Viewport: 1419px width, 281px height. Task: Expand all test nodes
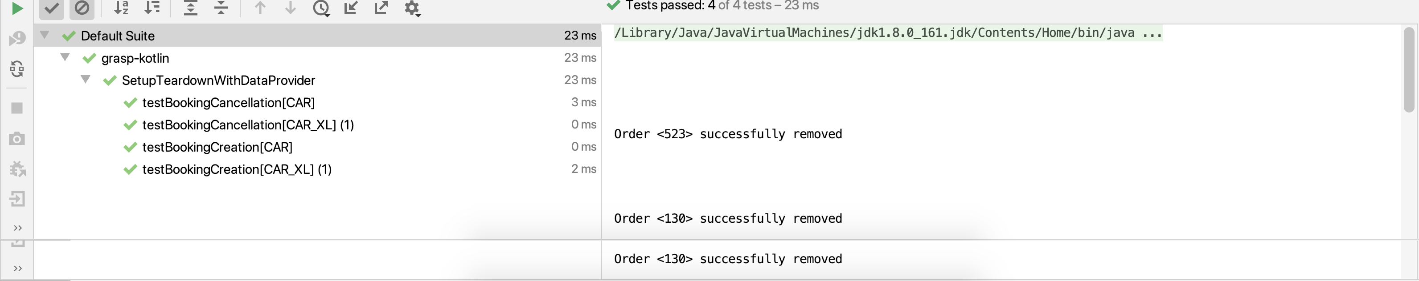(x=191, y=8)
